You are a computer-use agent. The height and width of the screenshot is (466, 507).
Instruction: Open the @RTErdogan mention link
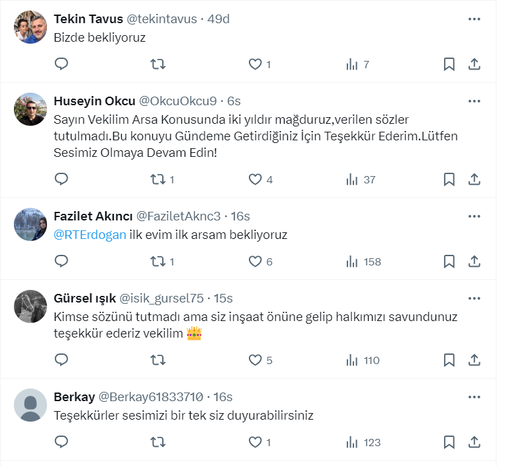(89, 234)
